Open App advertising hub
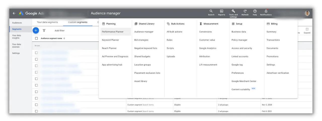The image size is (322, 121). (112, 65)
